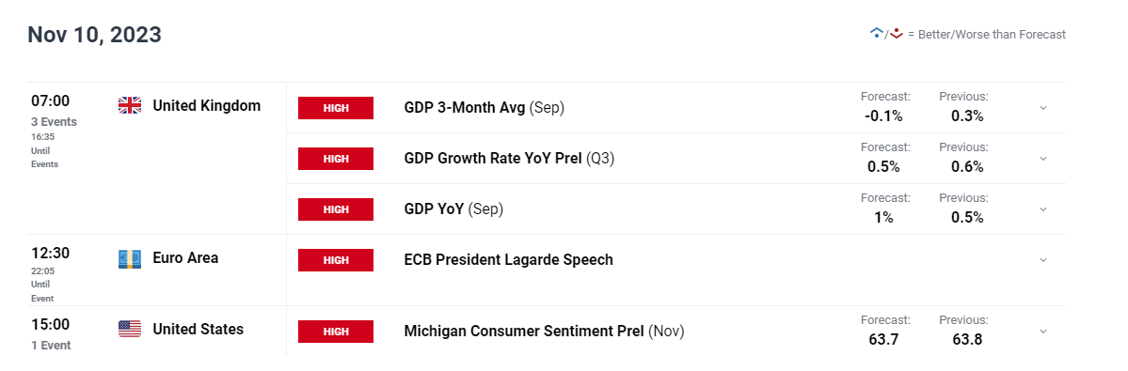Click the Better/Worse than Forecast legend icon
Viewport: 1128px width, 371px height.
(x=886, y=34)
